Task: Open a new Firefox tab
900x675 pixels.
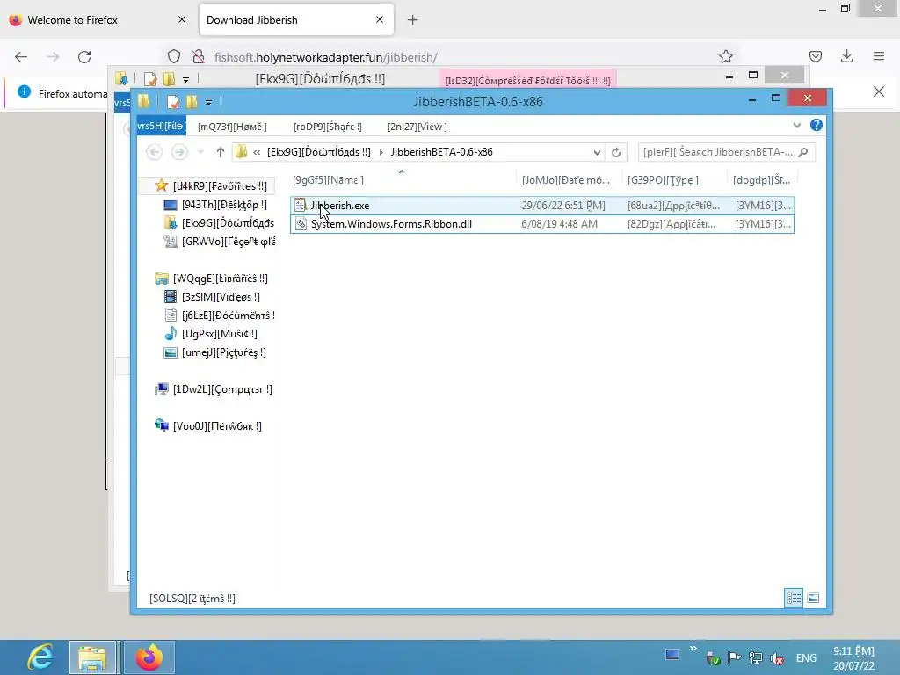Action: pyautogui.click(x=413, y=20)
